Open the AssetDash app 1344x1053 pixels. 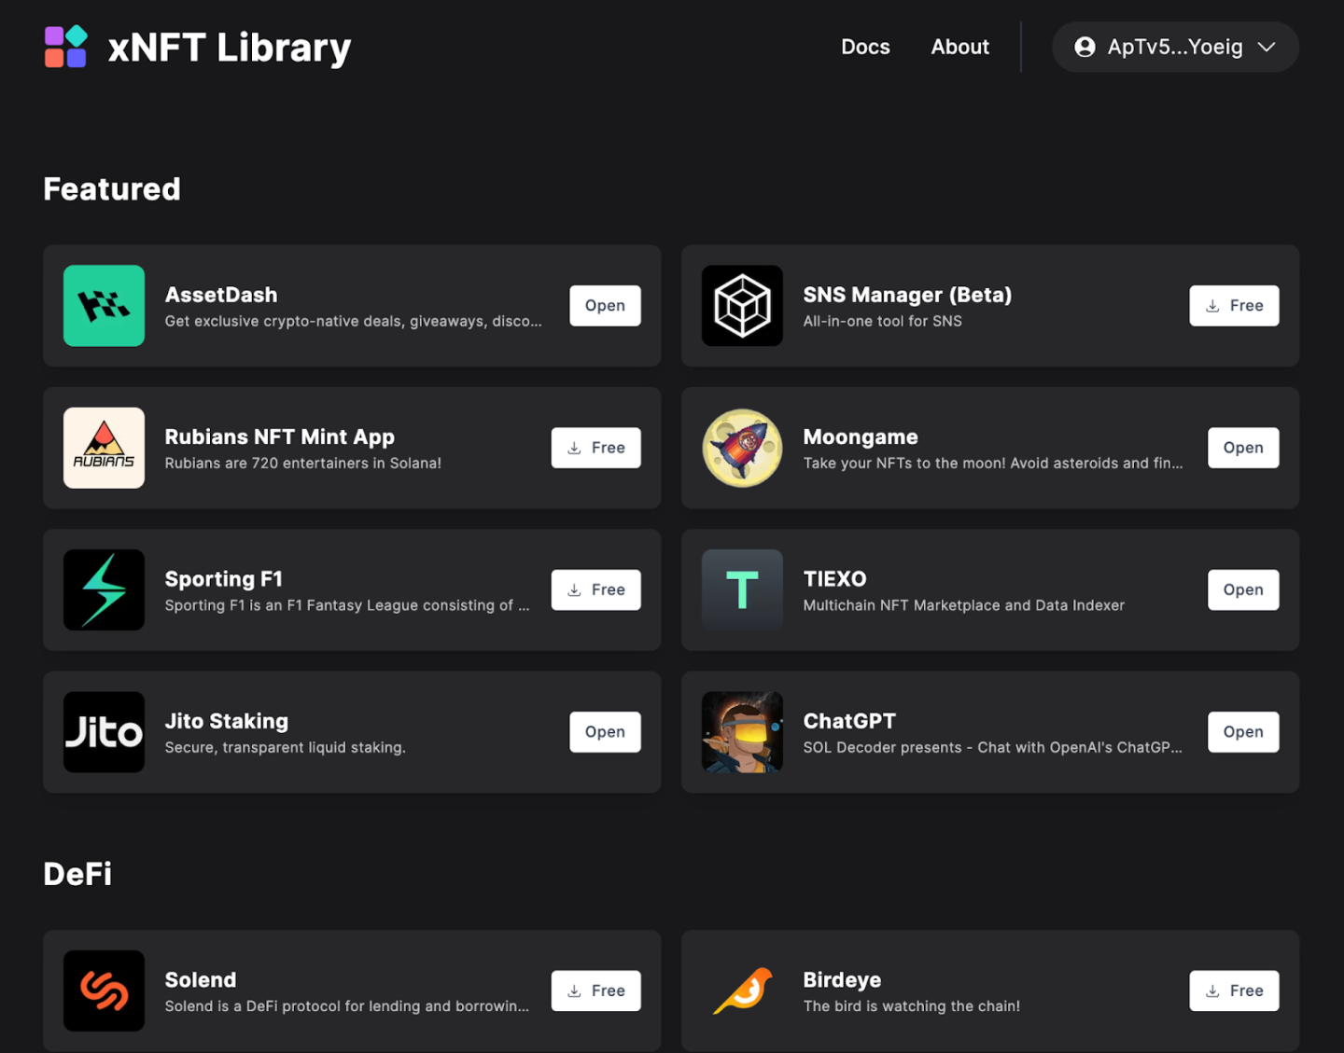click(x=605, y=306)
